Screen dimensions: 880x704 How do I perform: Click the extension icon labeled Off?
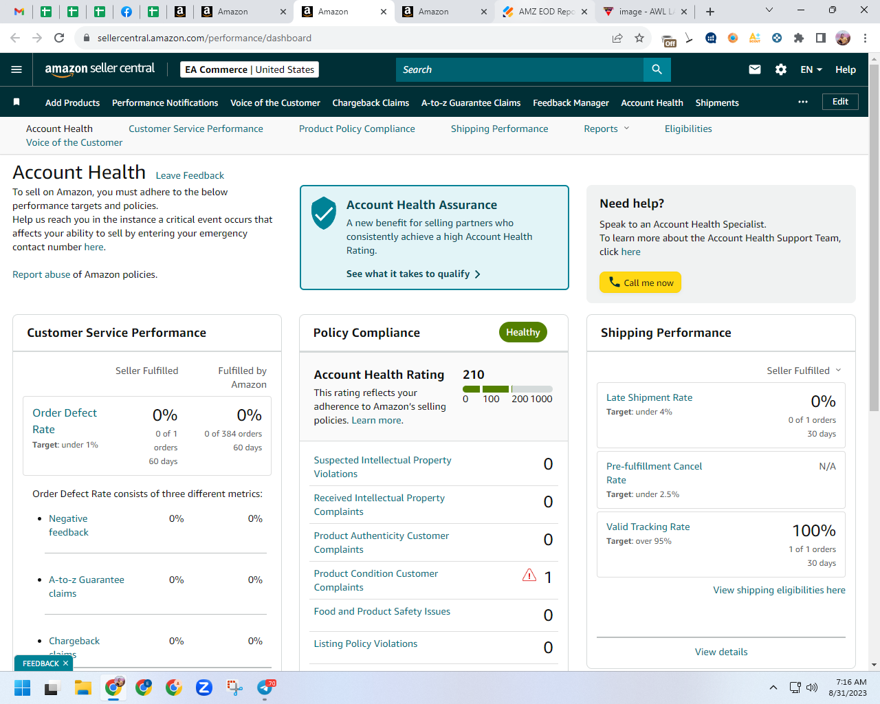pyautogui.click(x=668, y=39)
